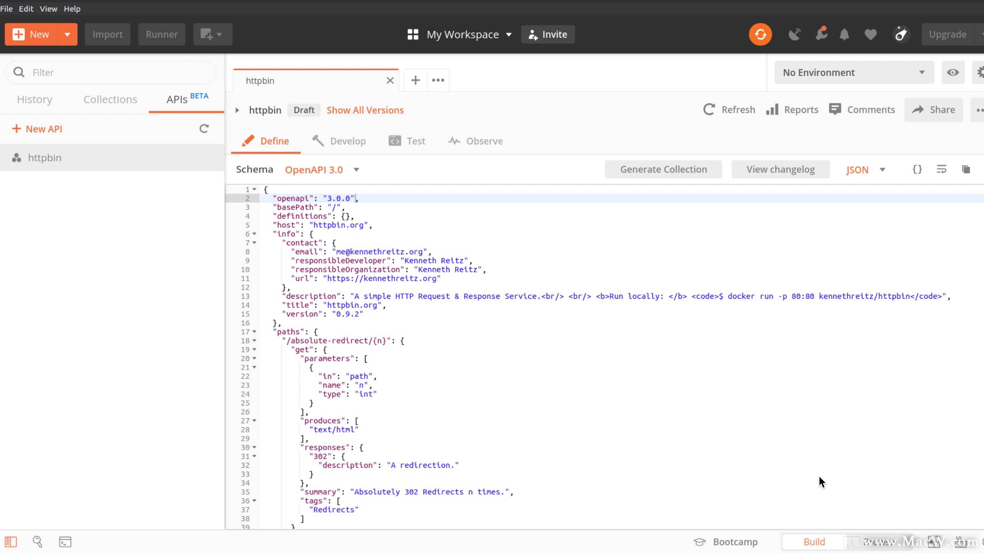
Task: Copy schema with the copy icon
Action: (x=966, y=169)
